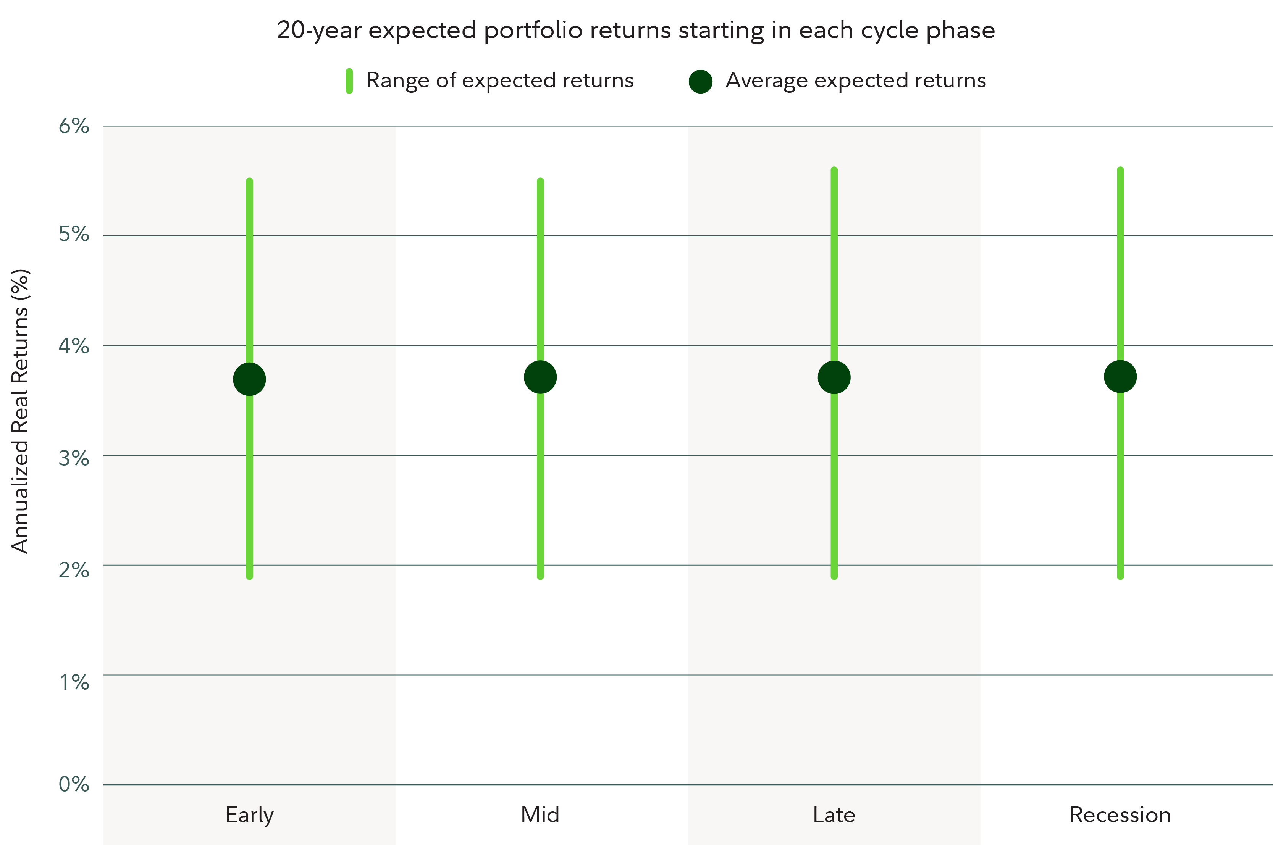Click the 'Annualized Real Returns (%)' axis title
The width and height of the screenshot is (1273, 845).
point(21,411)
